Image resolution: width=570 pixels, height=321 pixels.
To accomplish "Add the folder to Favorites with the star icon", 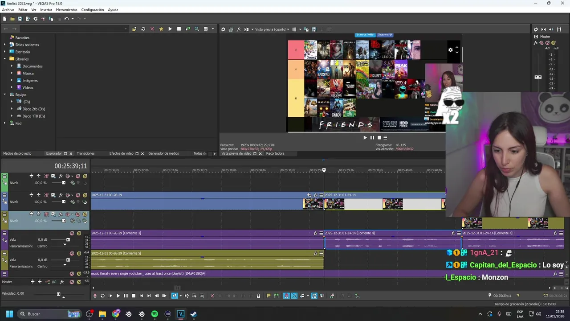I will (161, 29).
